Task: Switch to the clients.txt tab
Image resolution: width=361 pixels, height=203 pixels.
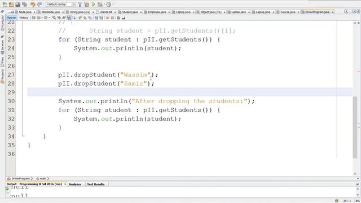Action: [x=106, y=12]
